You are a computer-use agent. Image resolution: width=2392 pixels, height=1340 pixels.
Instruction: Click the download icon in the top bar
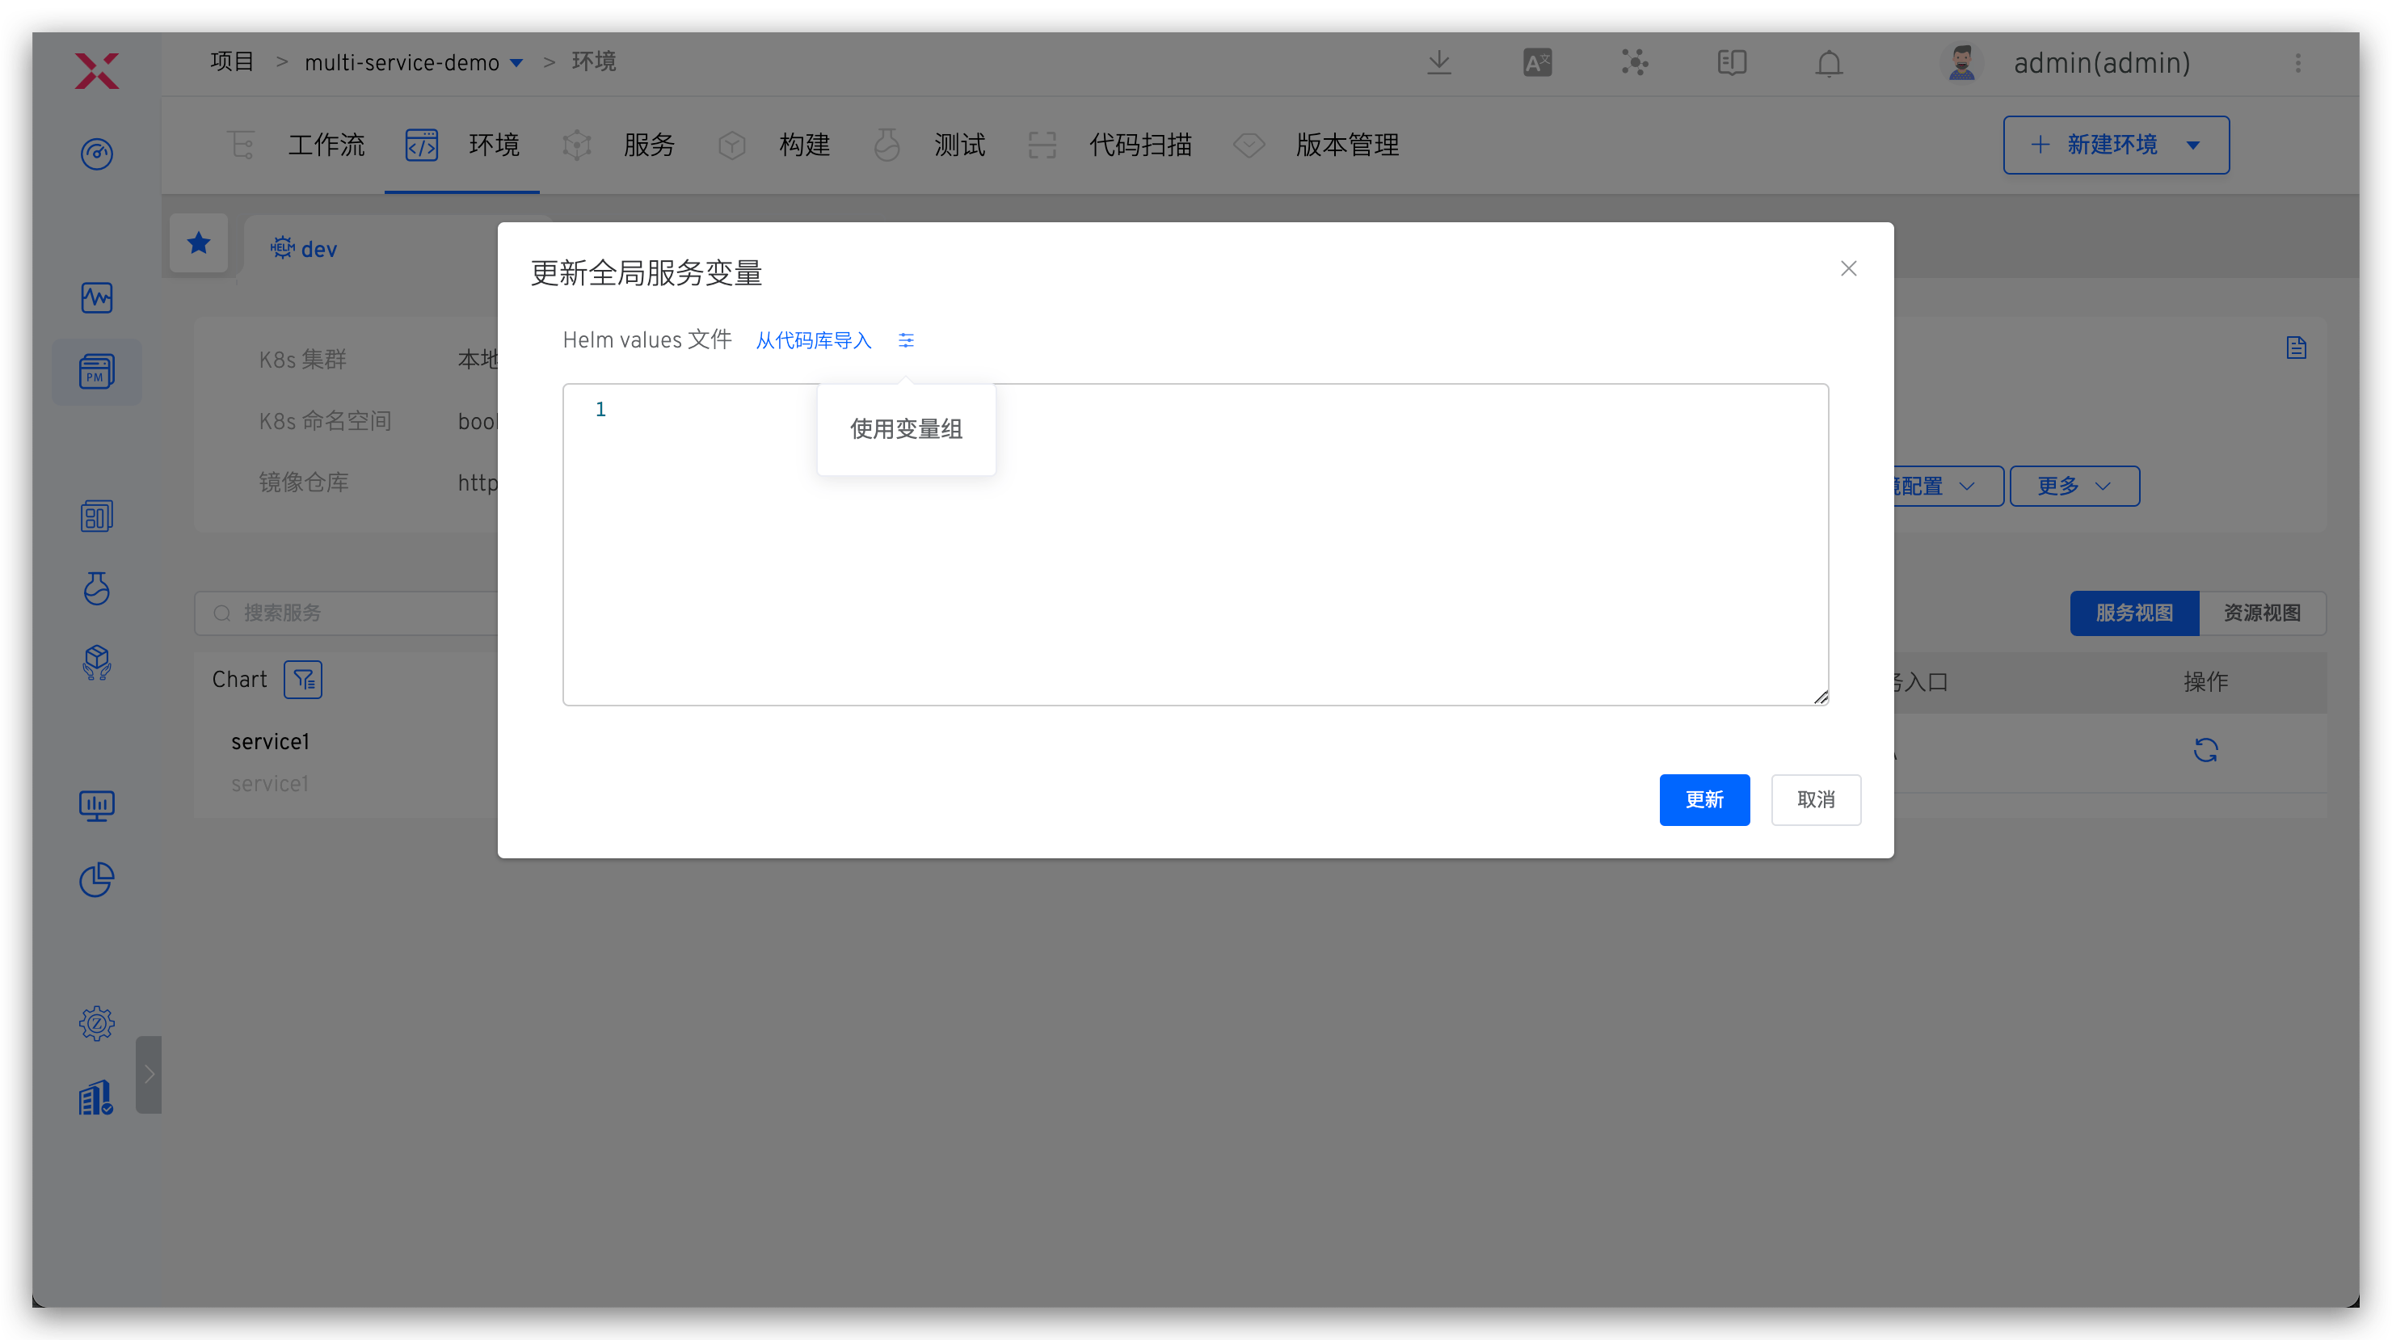1438,62
